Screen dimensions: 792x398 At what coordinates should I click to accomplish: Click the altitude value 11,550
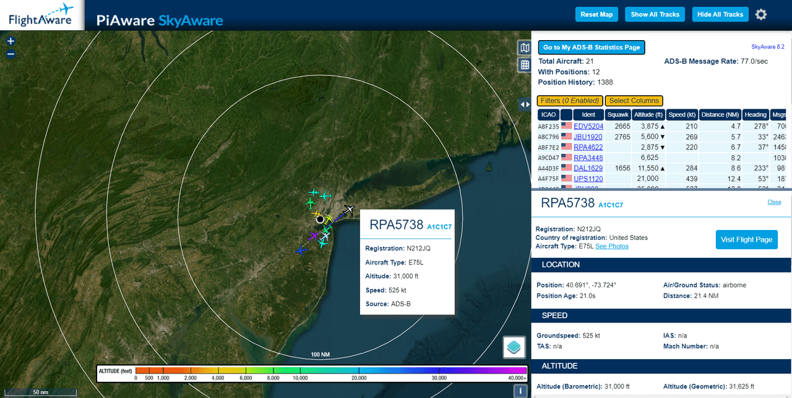coord(650,168)
